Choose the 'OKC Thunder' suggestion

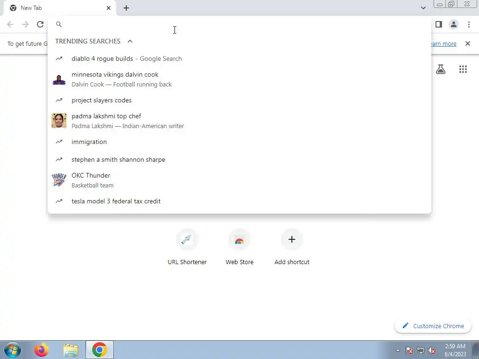[239, 180]
